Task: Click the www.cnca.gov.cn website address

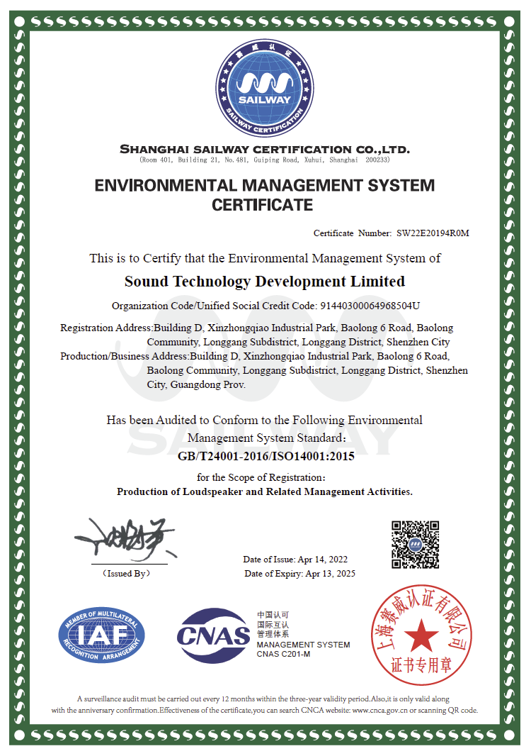Action: pyautogui.click(x=379, y=710)
